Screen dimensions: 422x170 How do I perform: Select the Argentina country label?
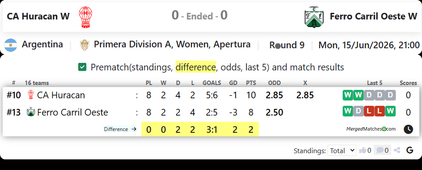(43, 44)
